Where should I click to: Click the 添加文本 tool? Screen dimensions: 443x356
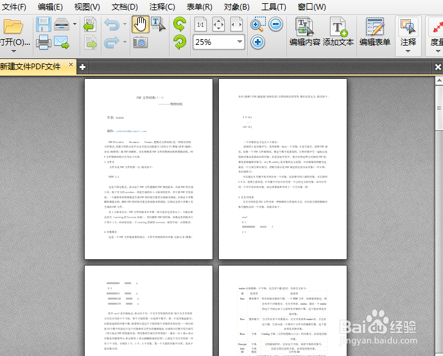point(338,31)
